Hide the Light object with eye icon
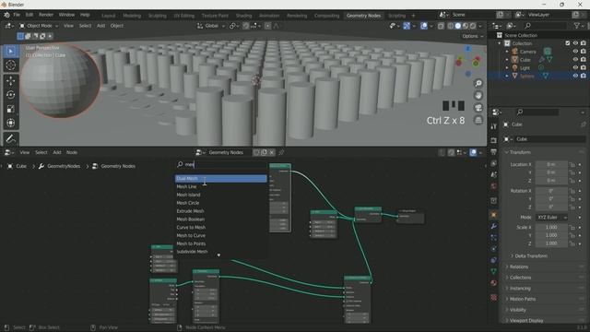Image resolution: width=590 pixels, height=332 pixels. click(x=575, y=67)
